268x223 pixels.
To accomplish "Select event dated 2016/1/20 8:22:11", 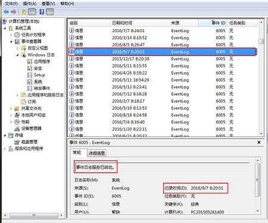I will click(163, 129).
